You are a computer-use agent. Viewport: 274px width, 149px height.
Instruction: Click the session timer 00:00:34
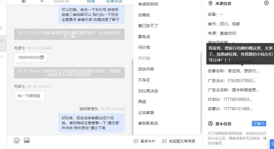[x=61, y=1]
